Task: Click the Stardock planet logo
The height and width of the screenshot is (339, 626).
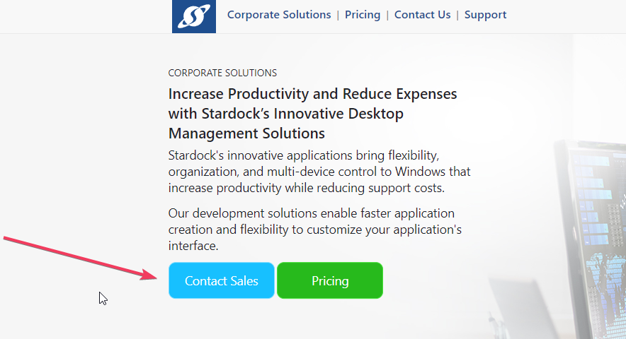Action: coord(194,16)
